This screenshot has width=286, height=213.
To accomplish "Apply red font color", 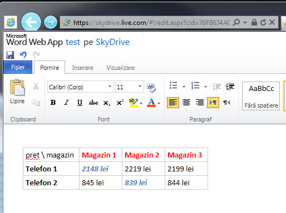I will (151, 103).
